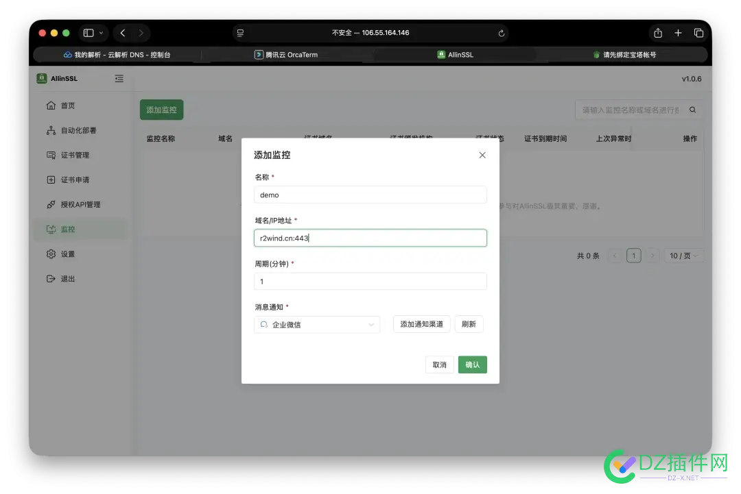Click the 周期(分钟) input field

(x=370, y=281)
